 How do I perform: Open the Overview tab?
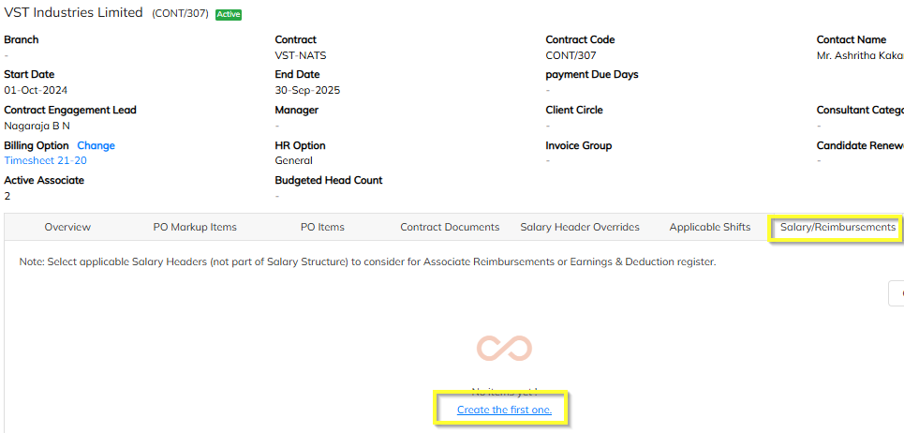tap(67, 227)
